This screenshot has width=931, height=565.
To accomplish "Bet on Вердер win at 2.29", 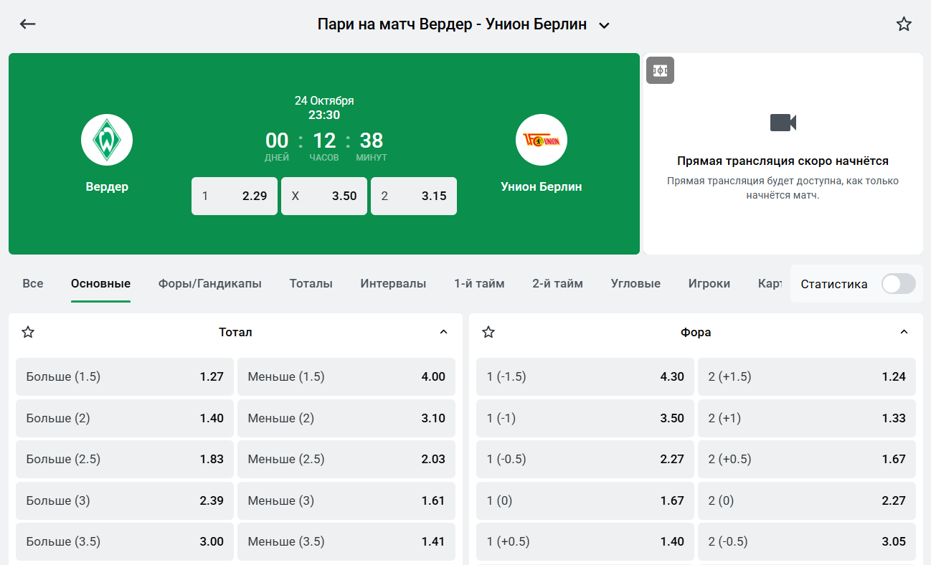I will click(x=235, y=196).
